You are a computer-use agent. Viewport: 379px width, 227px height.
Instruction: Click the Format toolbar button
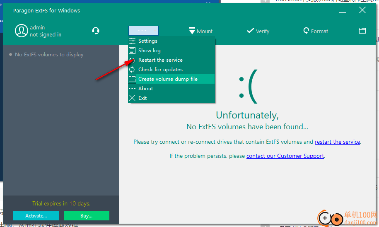[316, 31]
